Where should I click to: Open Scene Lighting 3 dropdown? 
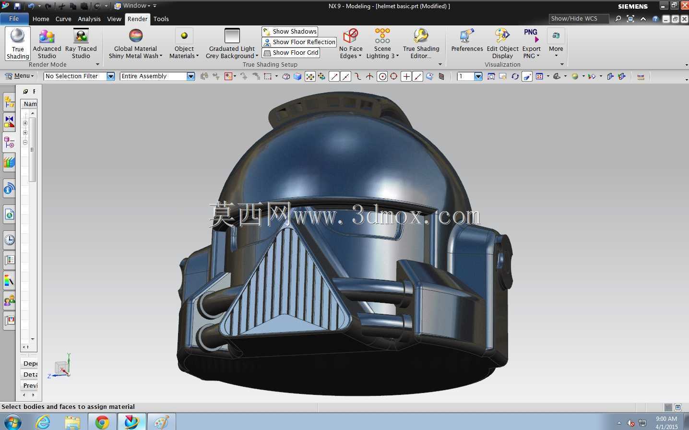382,44
